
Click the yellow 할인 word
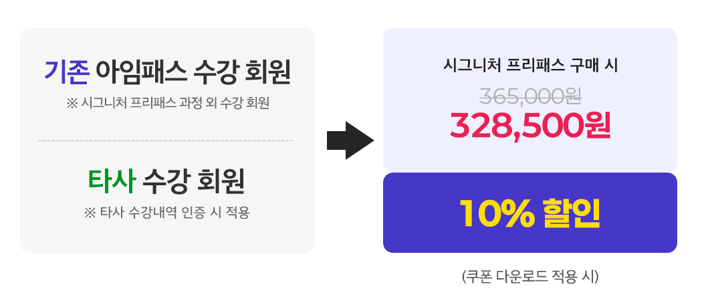[x=571, y=212]
